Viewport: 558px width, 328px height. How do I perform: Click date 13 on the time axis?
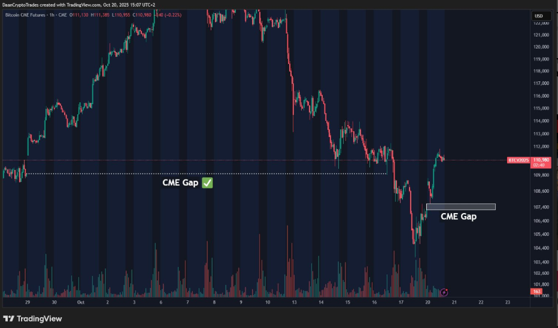tap(295, 303)
